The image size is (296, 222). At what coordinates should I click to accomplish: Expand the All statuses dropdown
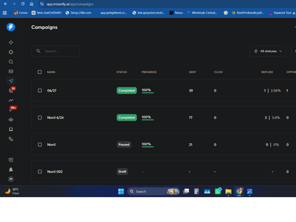pyautogui.click(x=268, y=51)
